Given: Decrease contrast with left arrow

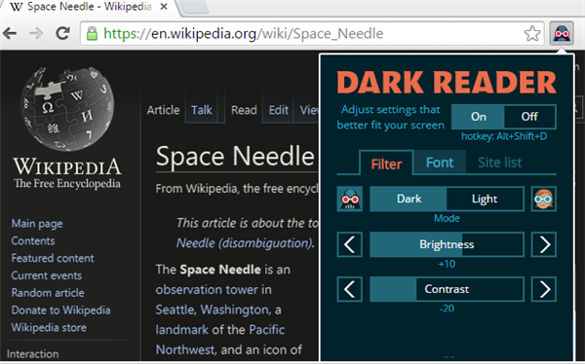Looking at the screenshot, I should (x=350, y=289).
